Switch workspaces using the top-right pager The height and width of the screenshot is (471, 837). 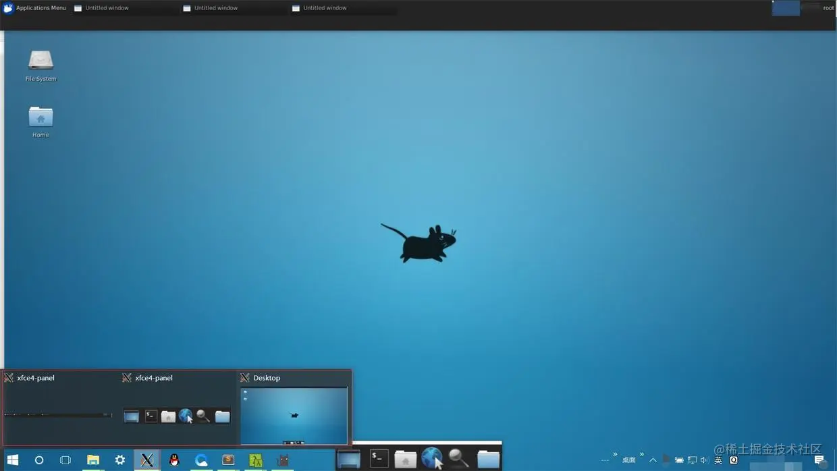(786, 7)
